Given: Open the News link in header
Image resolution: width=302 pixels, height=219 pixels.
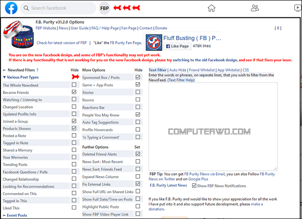Looking at the screenshot, I should point(63,28).
